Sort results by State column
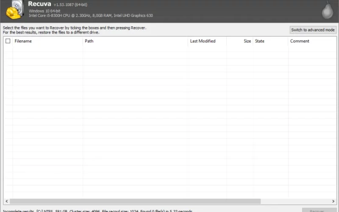 click(x=270, y=41)
